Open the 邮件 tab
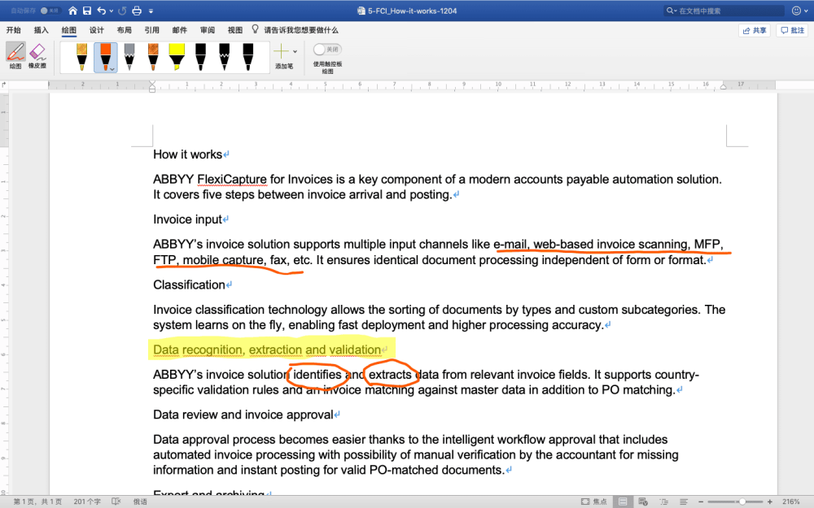The width and height of the screenshot is (814, 508). (180, 30)
